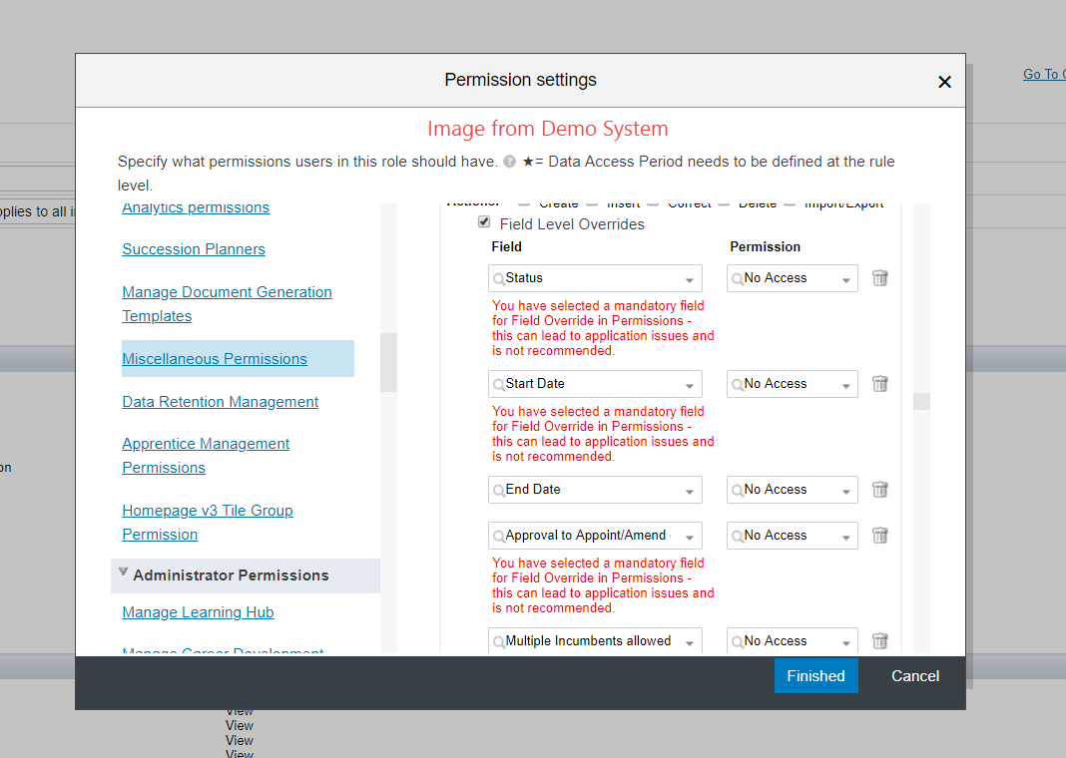Open Succession Planners link

tap(194, 249)
